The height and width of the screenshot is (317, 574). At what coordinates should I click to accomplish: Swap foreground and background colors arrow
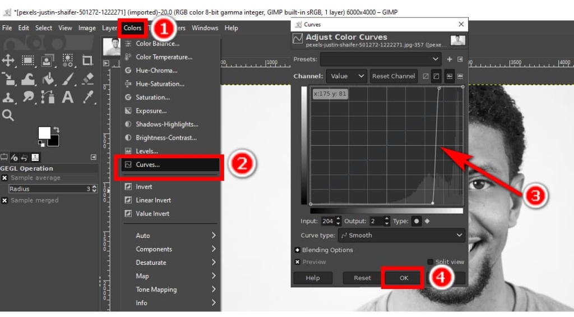[x=57, y=130]
